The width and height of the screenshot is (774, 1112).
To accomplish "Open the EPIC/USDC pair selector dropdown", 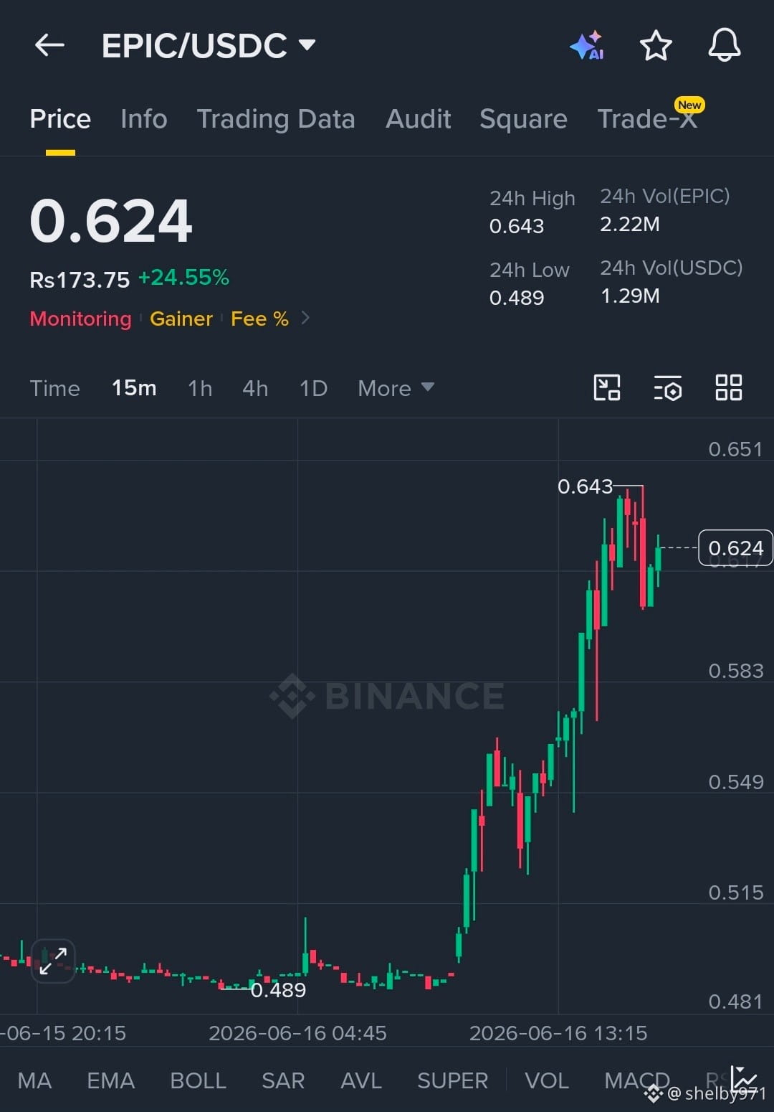I will click(209, 46).
